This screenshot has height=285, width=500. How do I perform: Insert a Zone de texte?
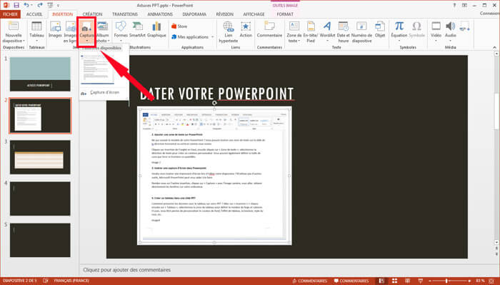point(294,31)
